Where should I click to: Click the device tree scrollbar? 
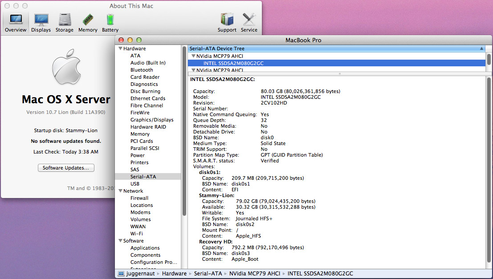489,59
